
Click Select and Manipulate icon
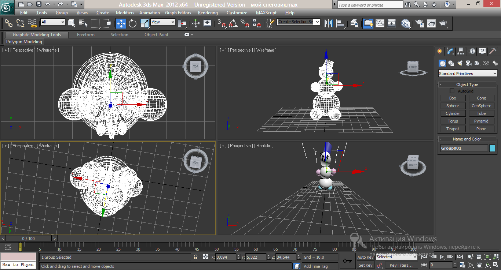(196, 23)
